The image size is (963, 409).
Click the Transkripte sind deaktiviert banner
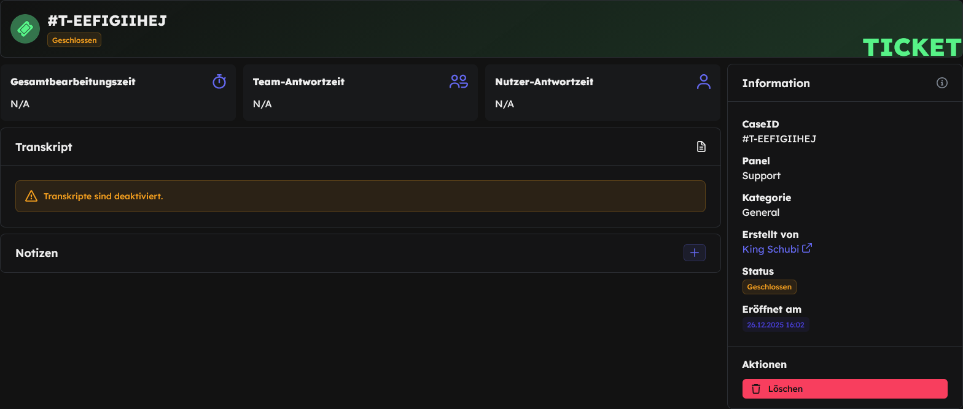(x=361, y=196)
